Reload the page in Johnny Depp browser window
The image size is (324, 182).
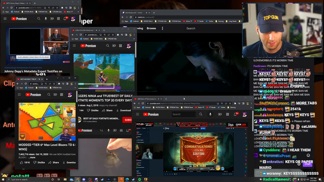[12, 8]
